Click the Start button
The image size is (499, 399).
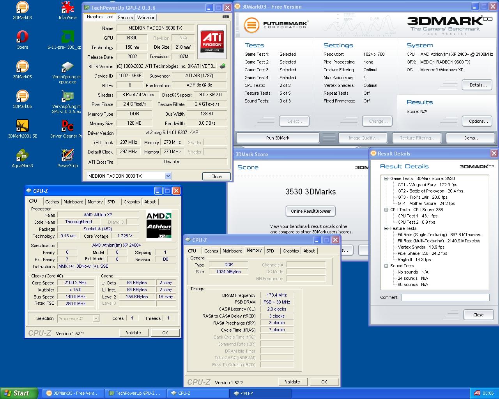(x=19, y=393)
